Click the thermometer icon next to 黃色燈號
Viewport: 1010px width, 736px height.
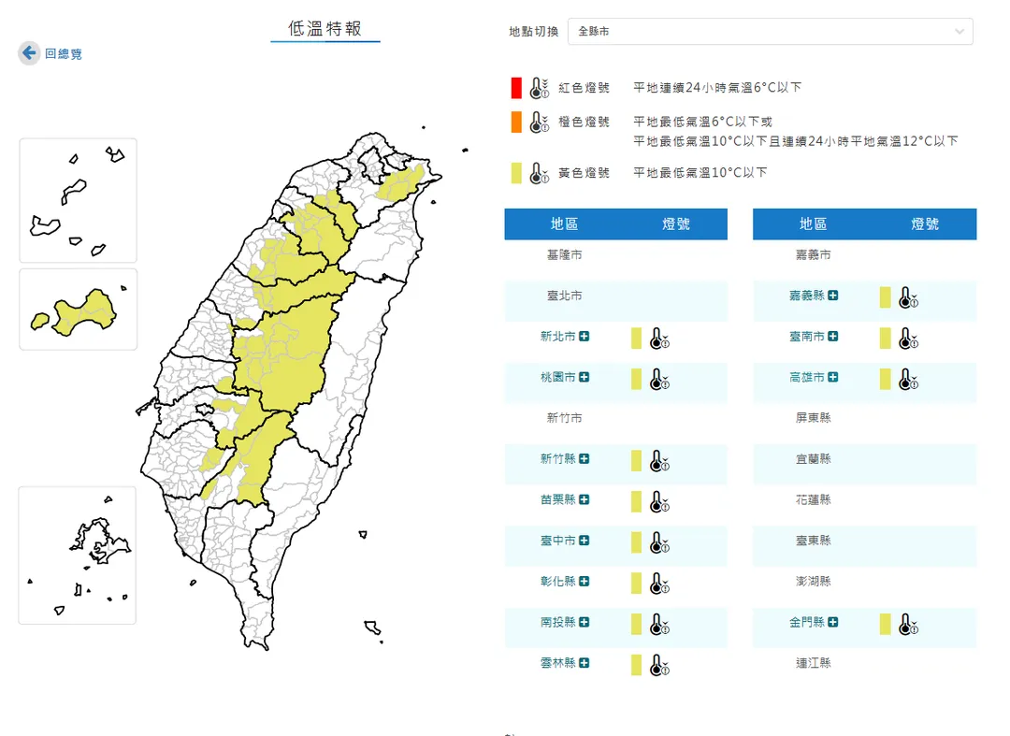[540, 173]
